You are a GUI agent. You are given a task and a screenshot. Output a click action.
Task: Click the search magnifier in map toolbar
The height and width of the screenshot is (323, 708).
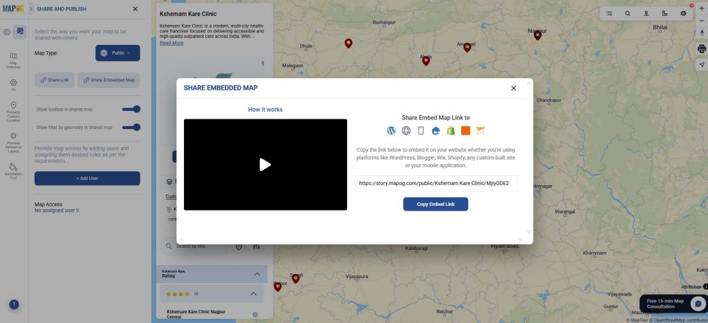pos(628,14)
